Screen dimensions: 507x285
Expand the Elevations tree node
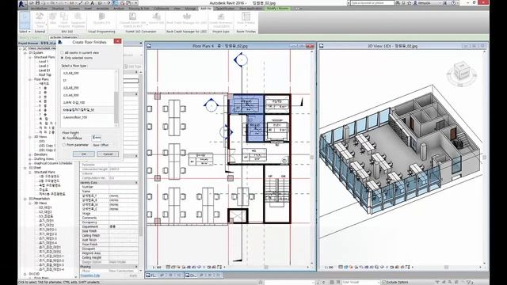[30, 154]
